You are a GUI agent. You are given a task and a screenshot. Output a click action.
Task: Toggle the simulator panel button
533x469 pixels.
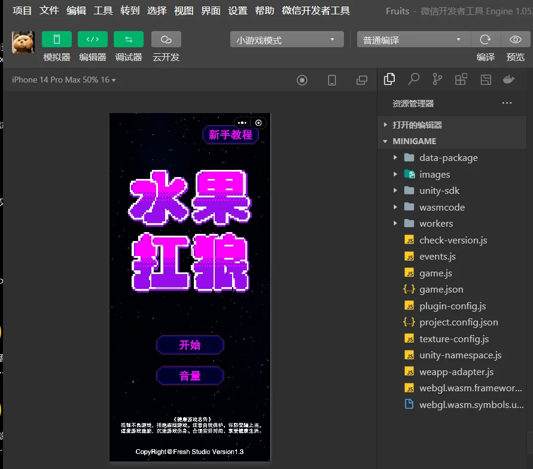point(57,39)
